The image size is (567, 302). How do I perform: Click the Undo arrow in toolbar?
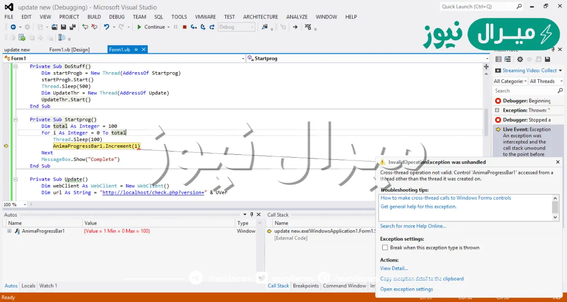pyautogui.click(x=107, y=27)
